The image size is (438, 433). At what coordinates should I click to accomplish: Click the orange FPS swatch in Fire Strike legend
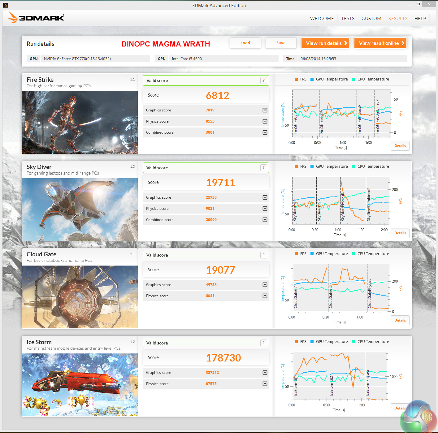tap(296, 79)
